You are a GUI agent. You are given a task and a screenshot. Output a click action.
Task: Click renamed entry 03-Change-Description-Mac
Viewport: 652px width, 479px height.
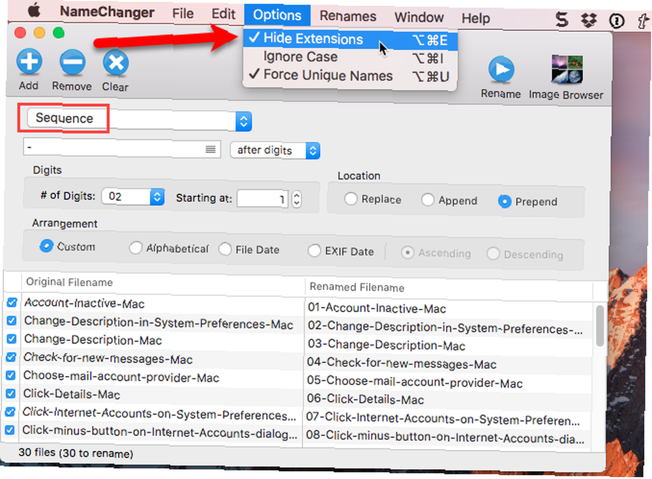[x=386, y=345]
